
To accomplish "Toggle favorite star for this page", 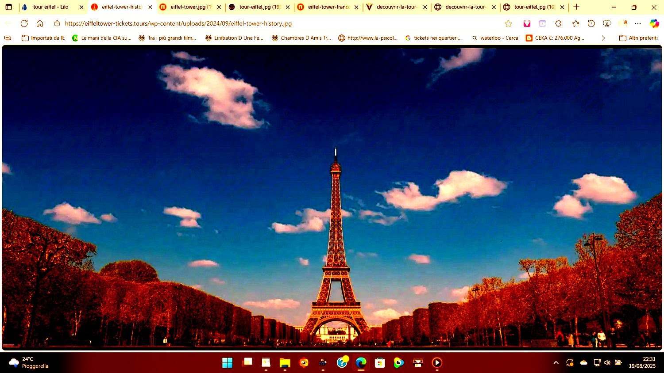I will click(x=508, y=23).
